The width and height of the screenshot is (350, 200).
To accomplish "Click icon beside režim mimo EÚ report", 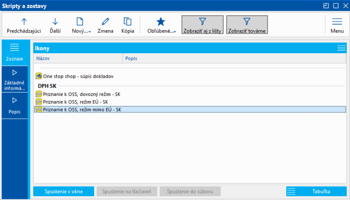I will point(39,109).
